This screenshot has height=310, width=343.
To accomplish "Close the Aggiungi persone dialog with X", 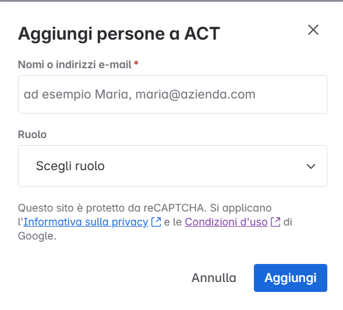I will click(313, 30).
